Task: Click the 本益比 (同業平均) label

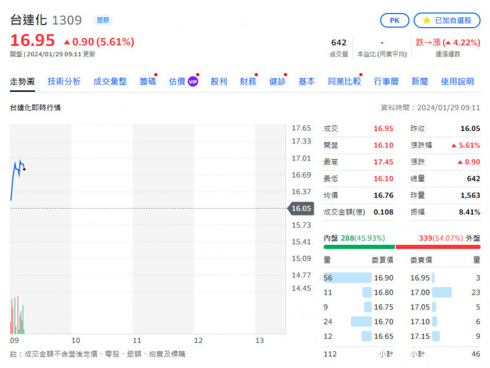Action: pyautogui.click(x=382, y=54)
